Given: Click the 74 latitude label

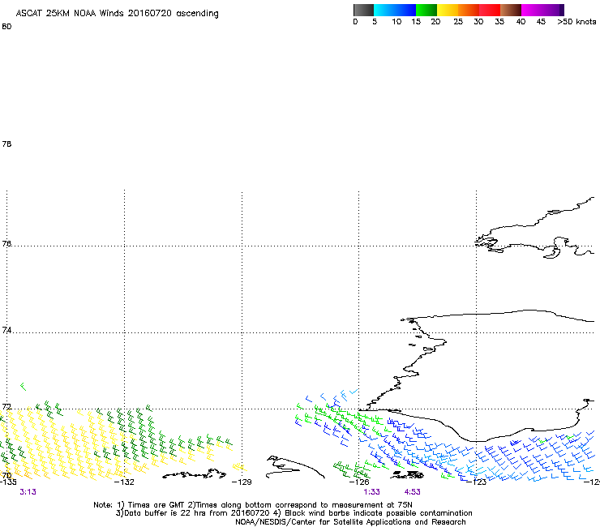Looking at the screenshot, I should 6,330.
